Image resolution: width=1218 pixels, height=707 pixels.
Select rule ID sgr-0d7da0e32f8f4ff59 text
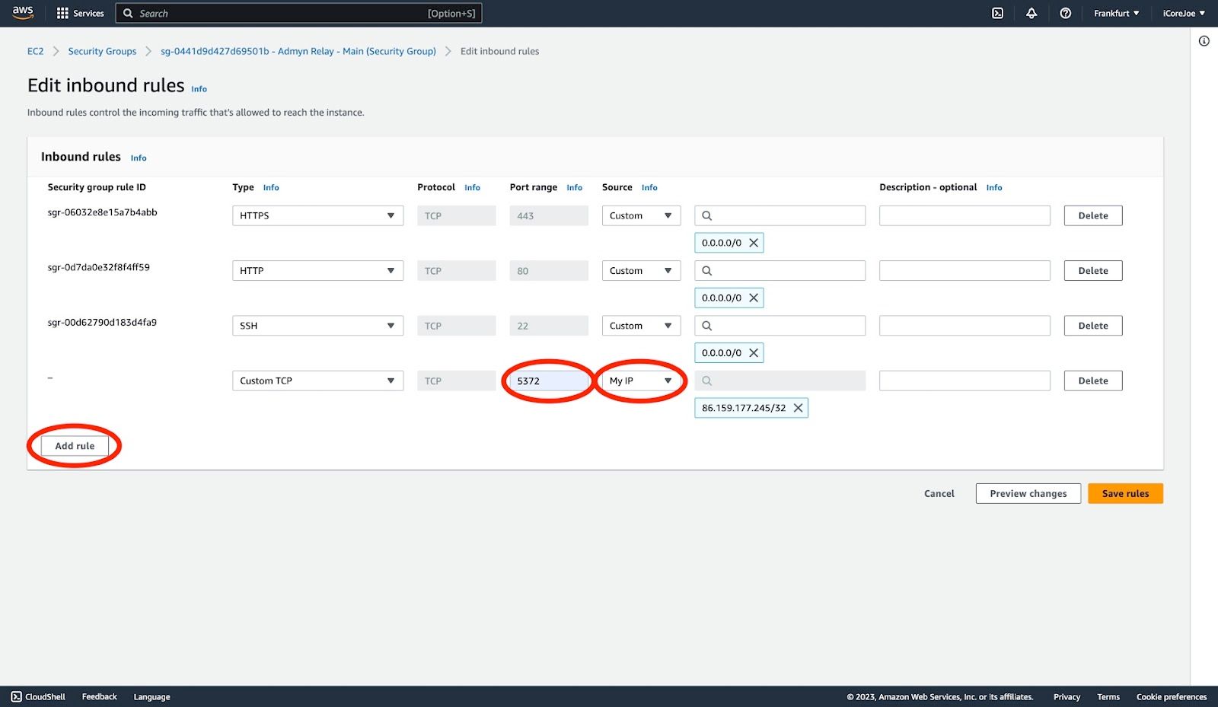click(98, 267)
